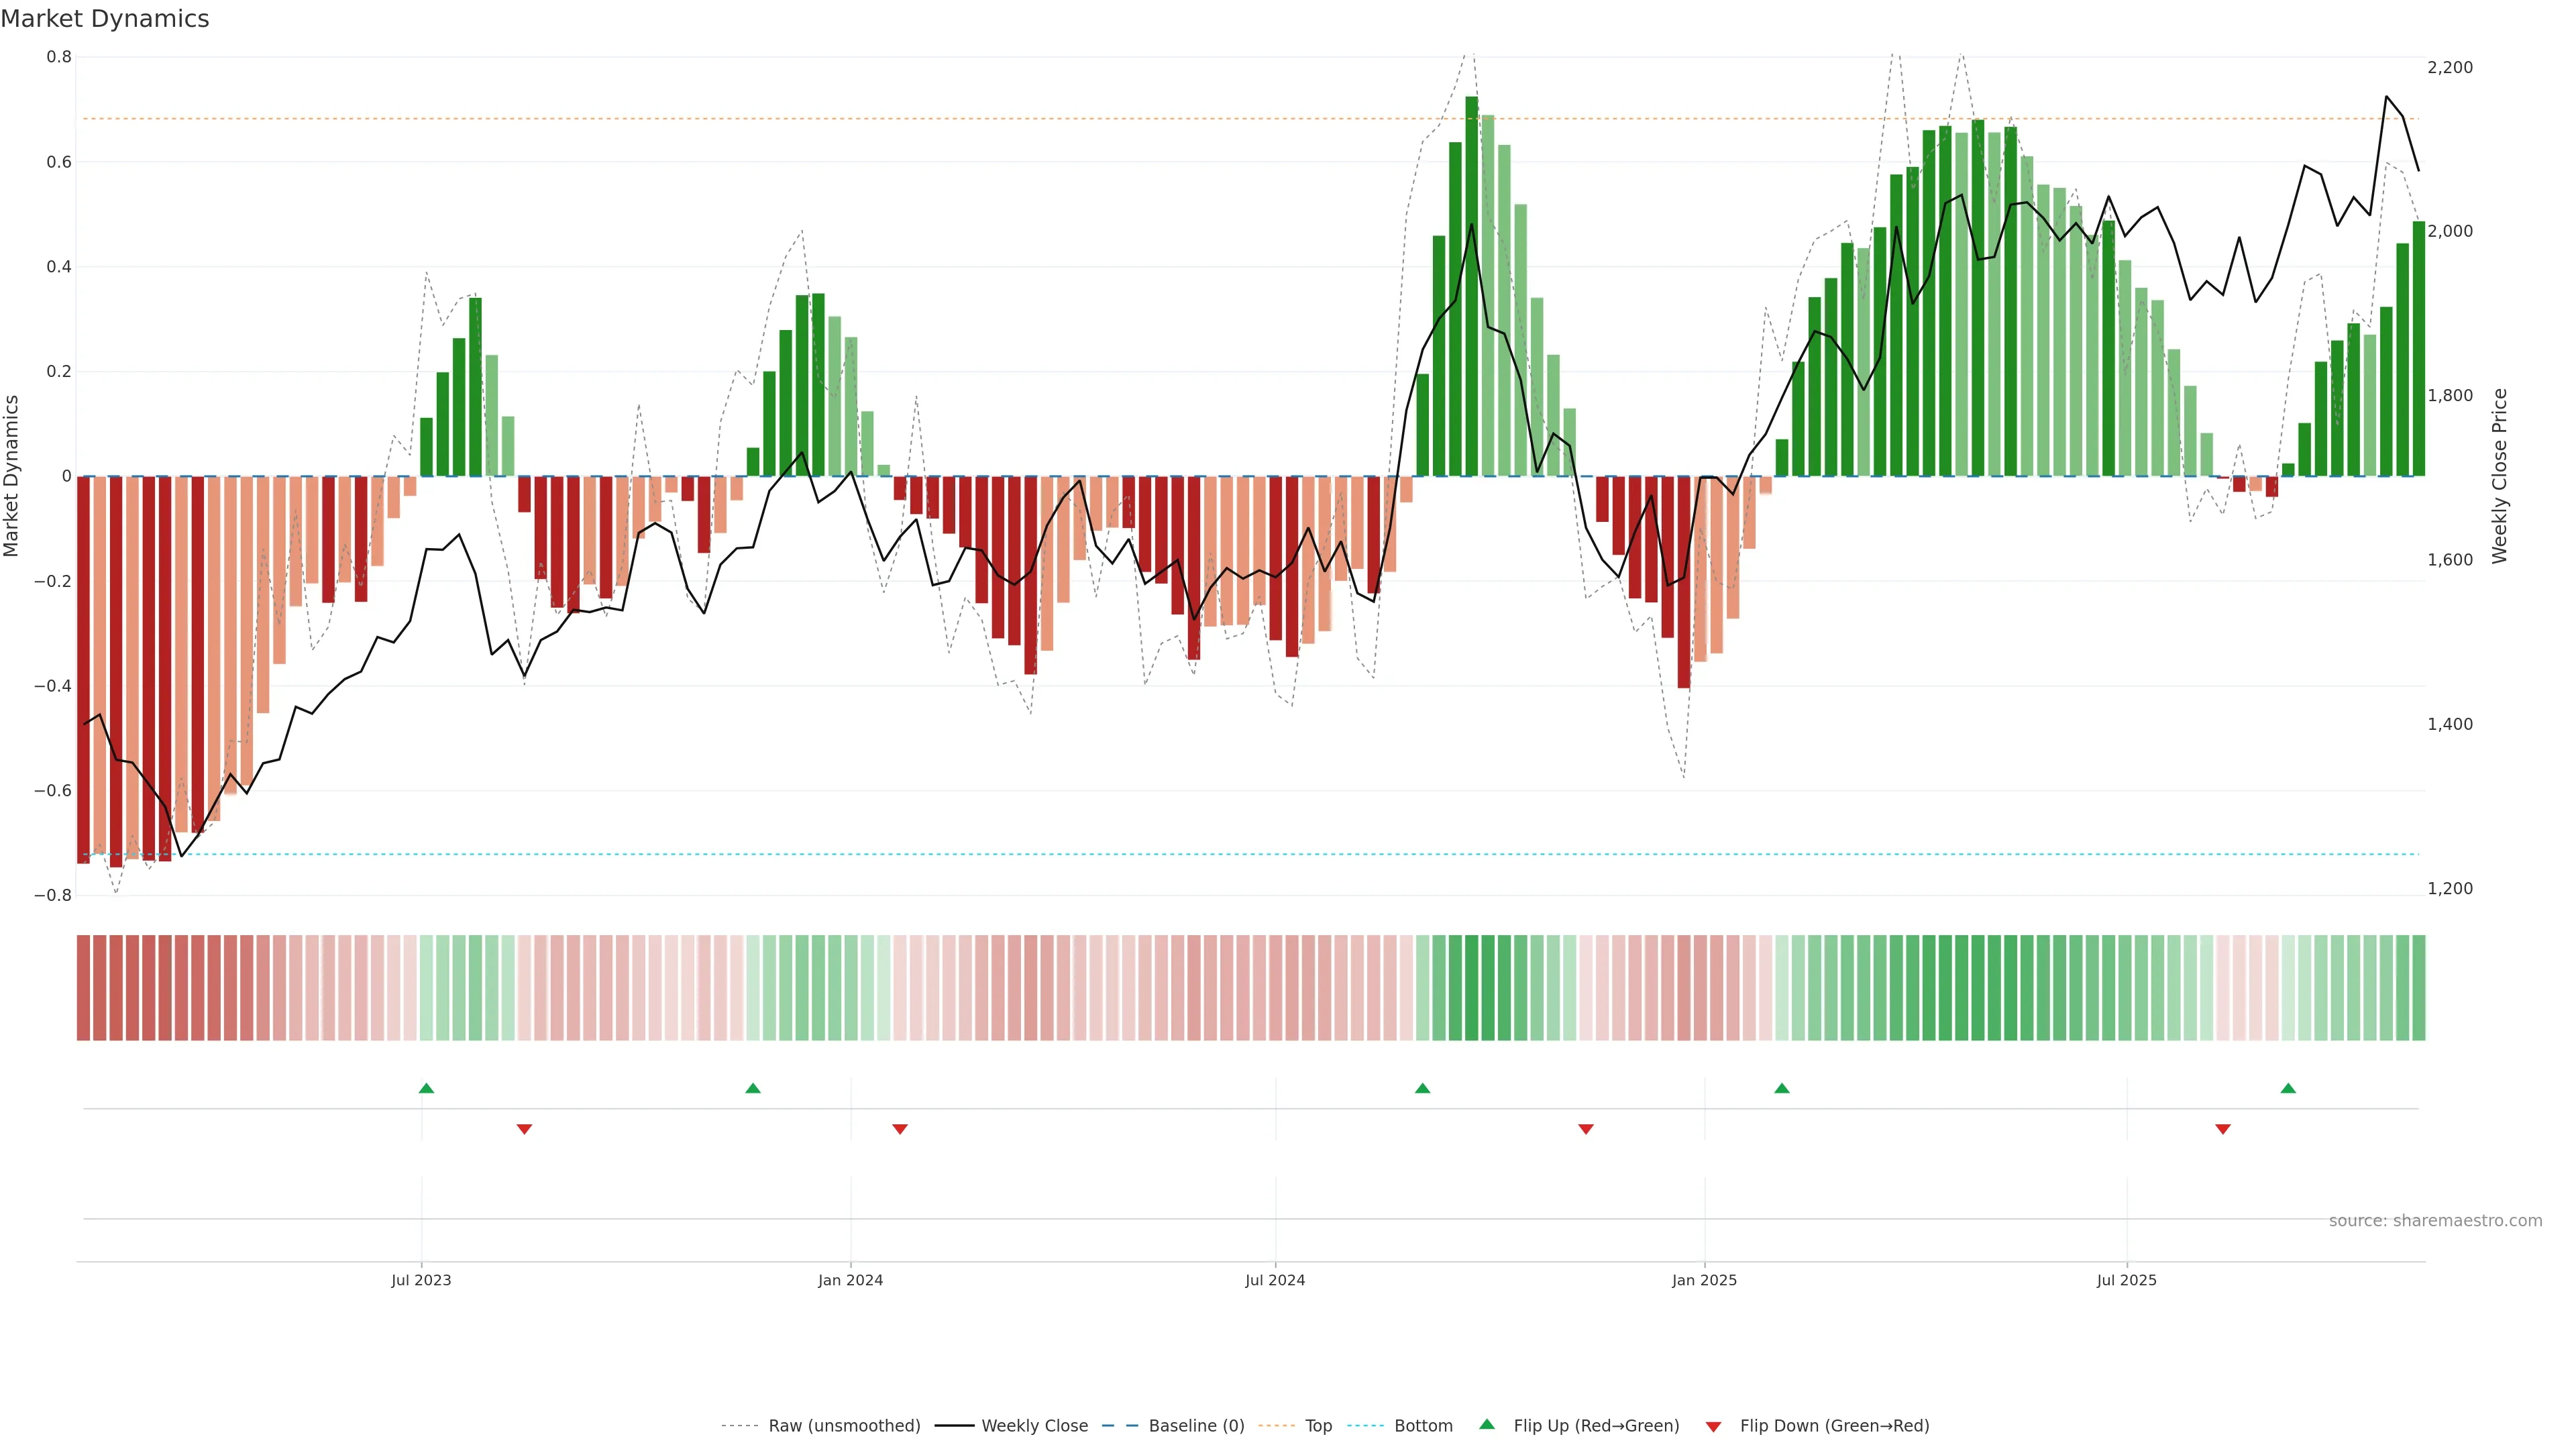2576x1449 pixels.
Task: Hide the Top threshold legend entry
Action: [x=1318, y=1425]
